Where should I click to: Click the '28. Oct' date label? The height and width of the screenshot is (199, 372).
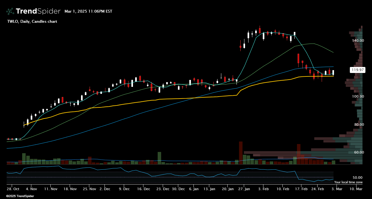point(13,189)
